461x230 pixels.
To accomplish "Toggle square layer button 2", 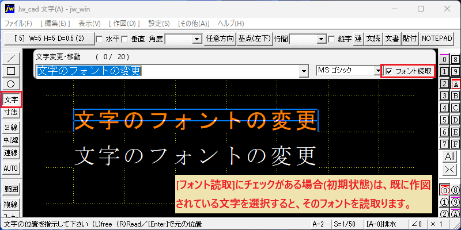I will click(445, 84).
